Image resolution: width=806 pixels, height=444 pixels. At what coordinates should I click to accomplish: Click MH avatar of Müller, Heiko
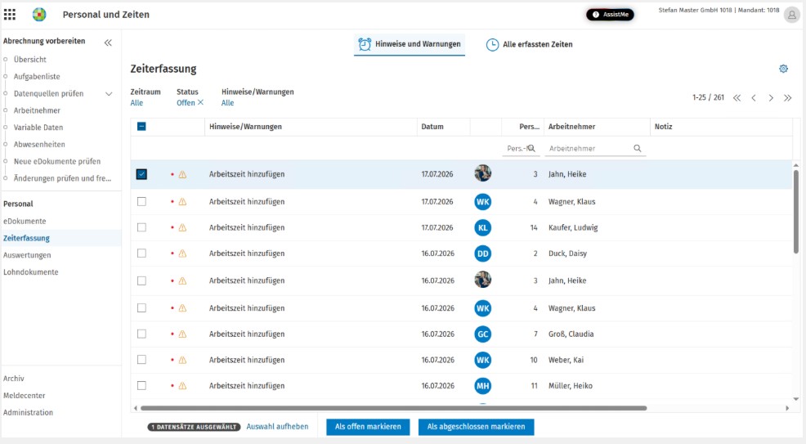pyautogui.click(x=482, y=386)
